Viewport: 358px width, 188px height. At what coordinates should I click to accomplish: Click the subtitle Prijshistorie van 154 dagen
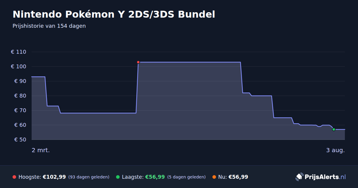point(49,26)
